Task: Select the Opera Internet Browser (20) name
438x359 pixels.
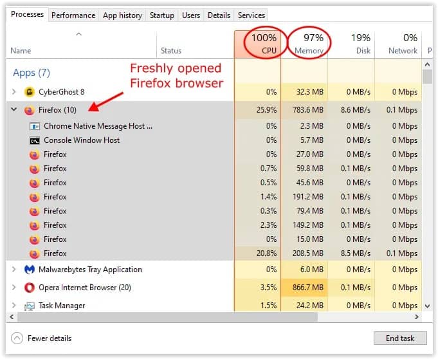Action: pyautogui.click(x=85, y=288)
